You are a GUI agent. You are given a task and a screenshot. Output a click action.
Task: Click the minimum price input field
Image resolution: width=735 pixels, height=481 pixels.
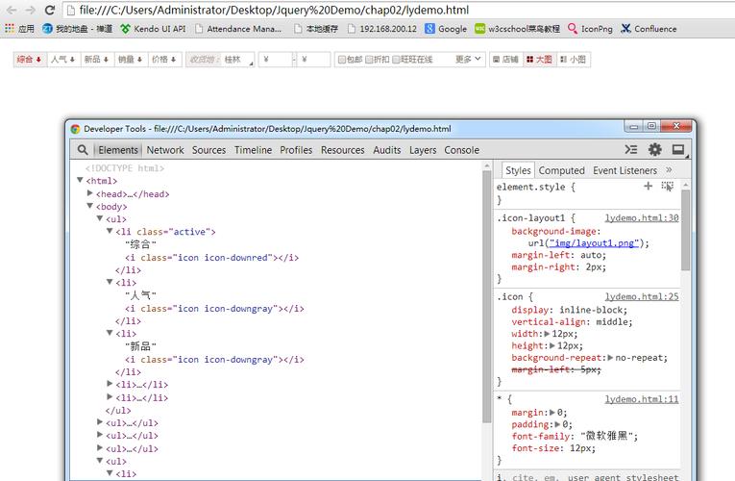[276, 60]
